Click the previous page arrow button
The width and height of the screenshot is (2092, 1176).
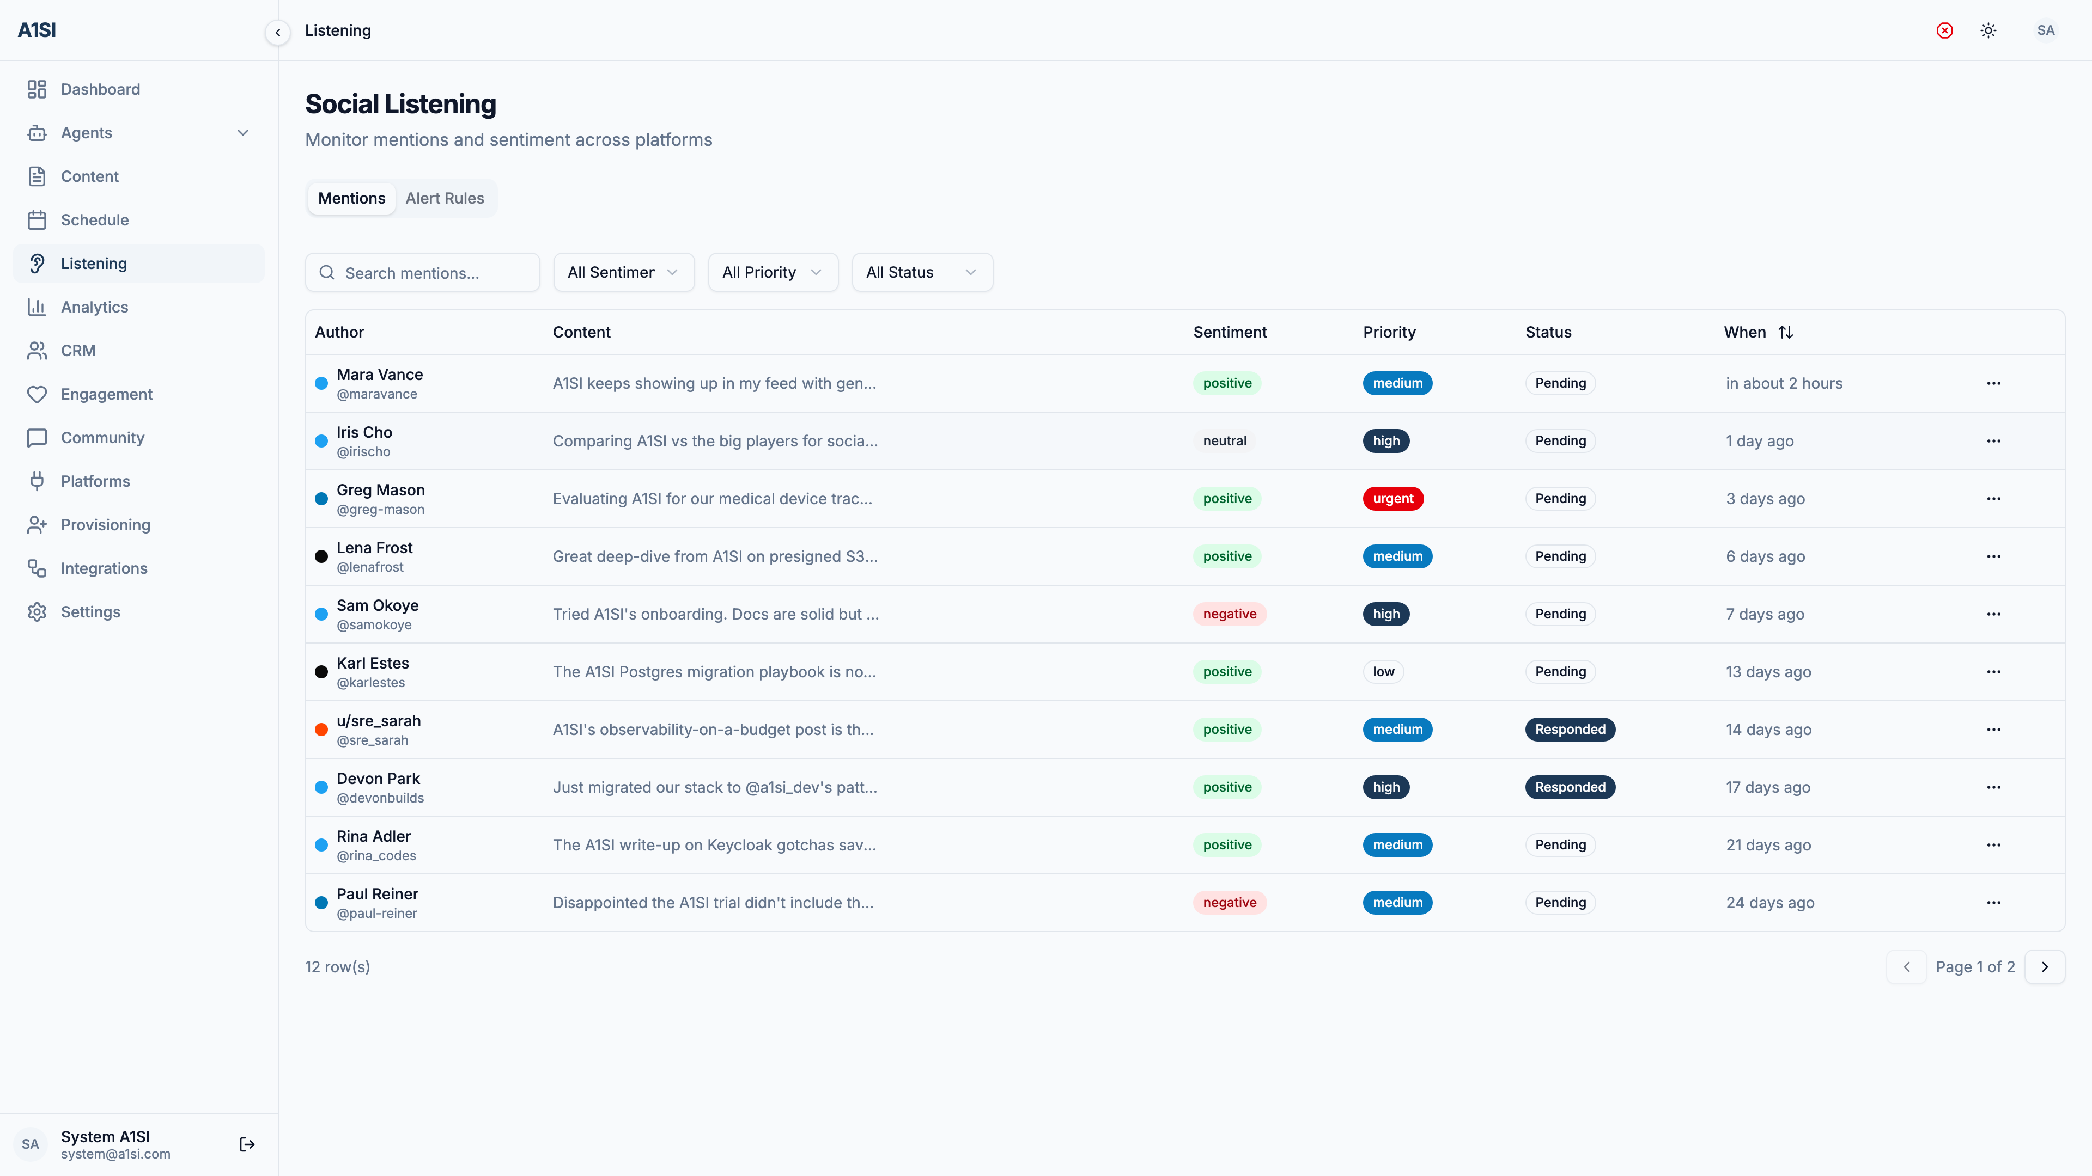click(x=1906, y=966)
